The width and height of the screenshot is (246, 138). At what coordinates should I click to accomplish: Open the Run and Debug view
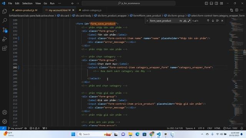pos(5,39)
